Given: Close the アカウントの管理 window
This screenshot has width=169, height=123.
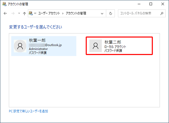Looking at the screenshot, I should coord(163,4).
